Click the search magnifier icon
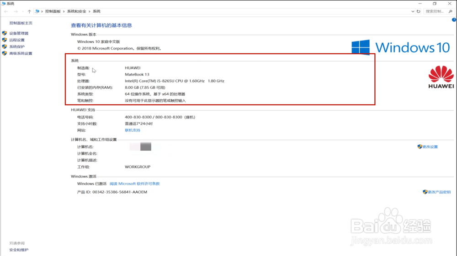This screenshot has height=256, width=457. pyautogui.click(x=451, y=11)
